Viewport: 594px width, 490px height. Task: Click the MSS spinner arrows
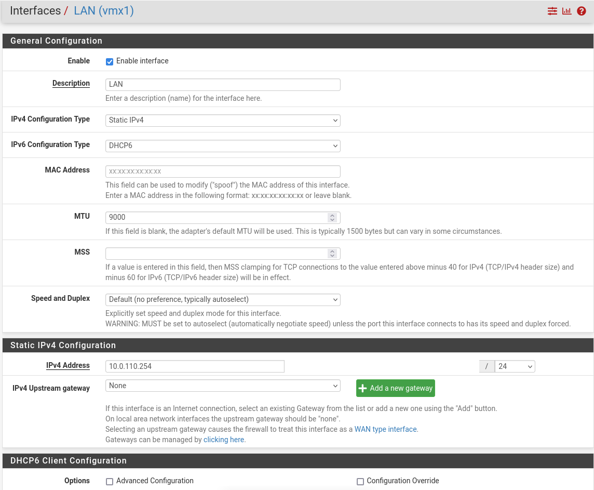(332, 254)
